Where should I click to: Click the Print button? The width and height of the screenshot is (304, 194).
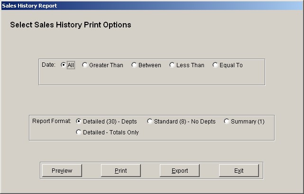121,171
